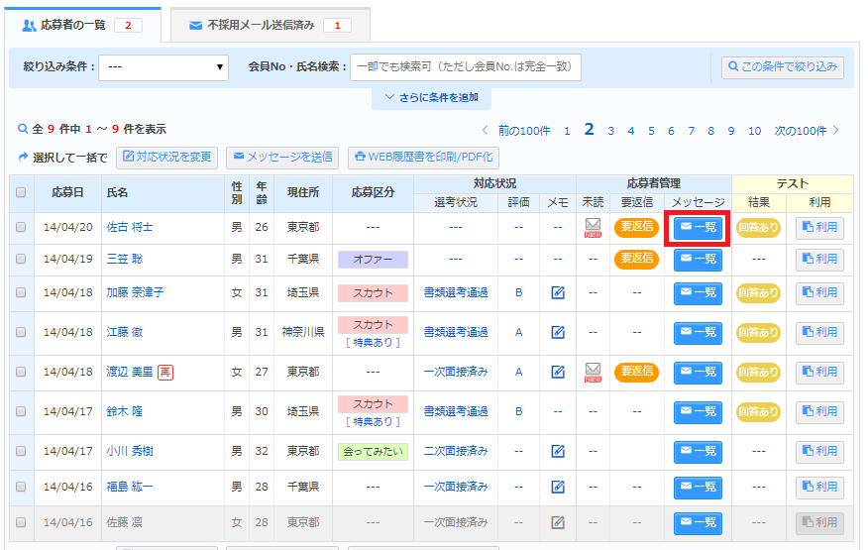The image size is (868, 550).
Task: Open memo icon for 福島 紘一
Action: [558, 487]
